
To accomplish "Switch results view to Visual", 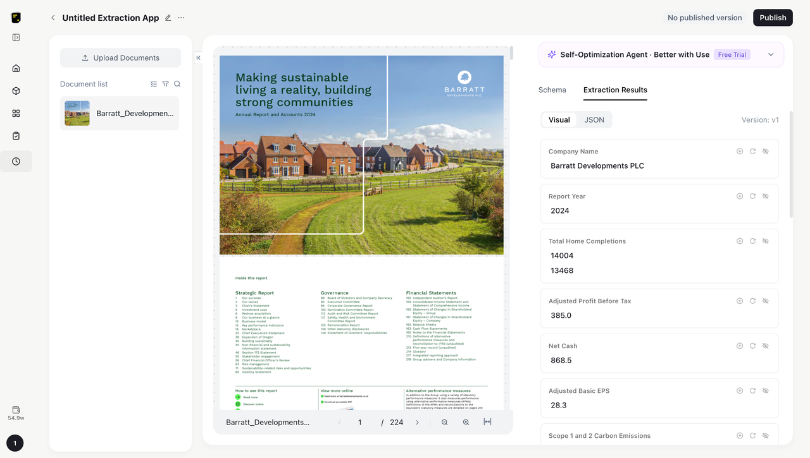I will (559, 120).
